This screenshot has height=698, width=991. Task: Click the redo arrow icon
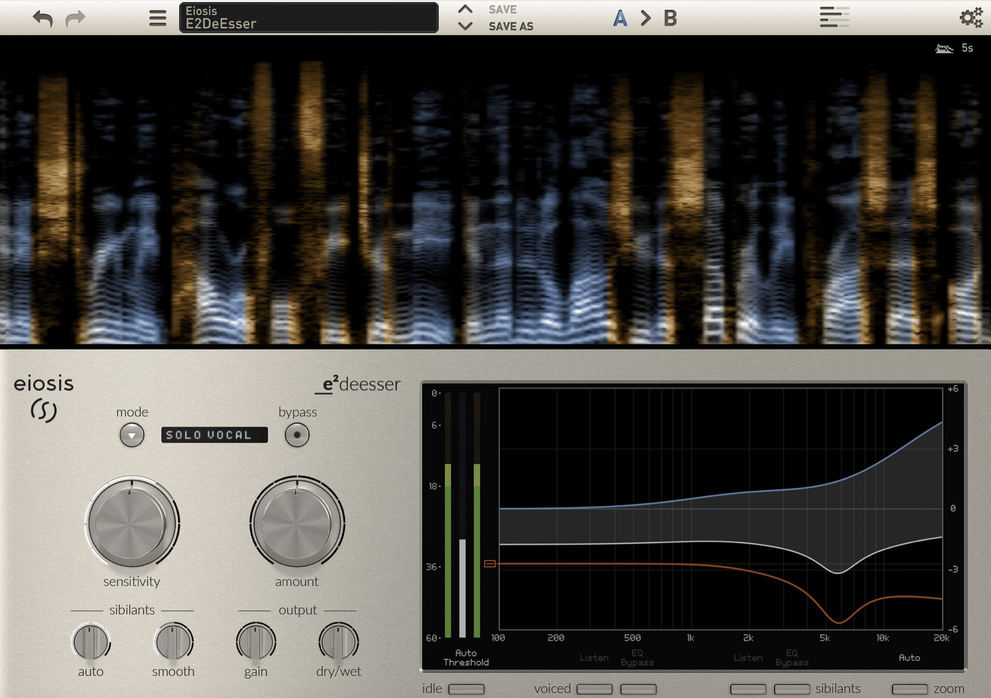75,19
